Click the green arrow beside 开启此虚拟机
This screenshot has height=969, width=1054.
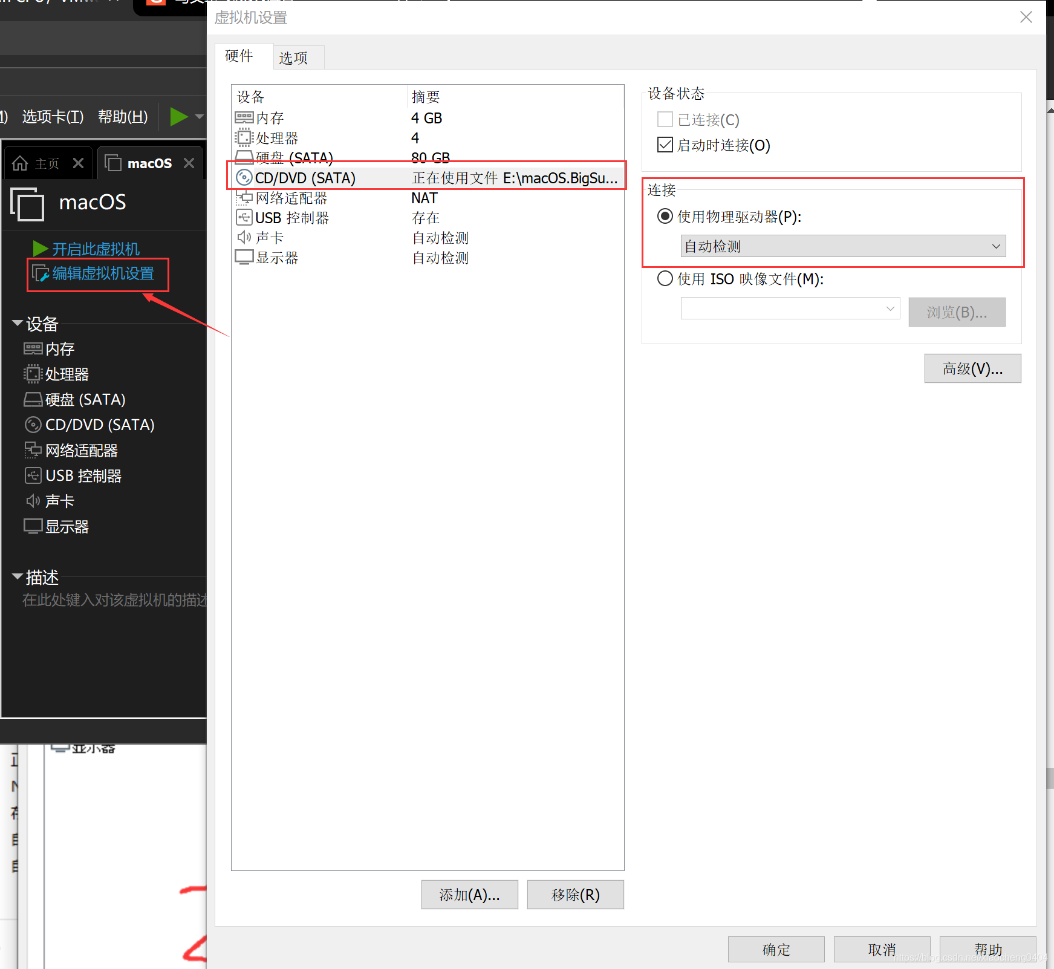[41, 249]
